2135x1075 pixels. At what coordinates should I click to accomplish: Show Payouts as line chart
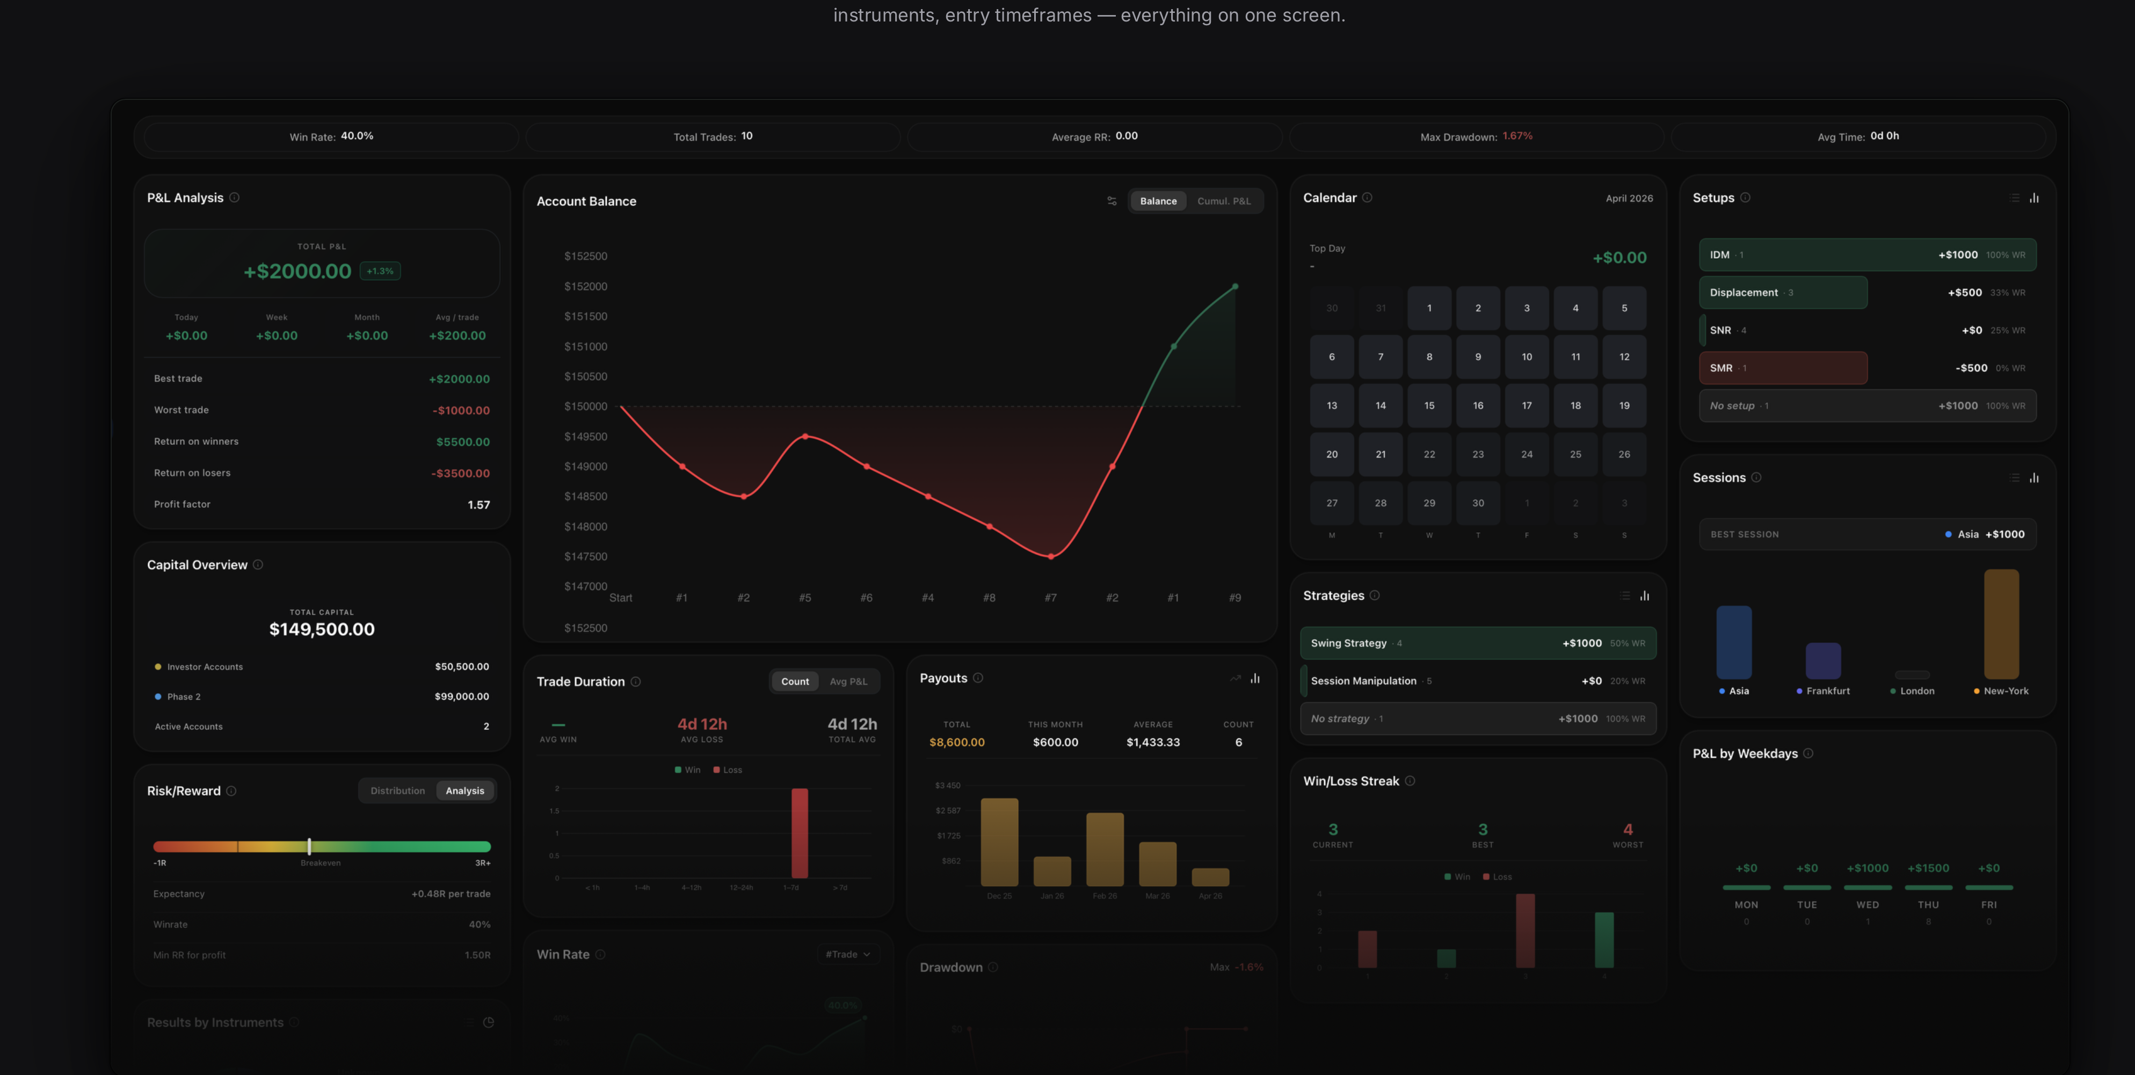pyautogui.click(x=1236, y=678)
